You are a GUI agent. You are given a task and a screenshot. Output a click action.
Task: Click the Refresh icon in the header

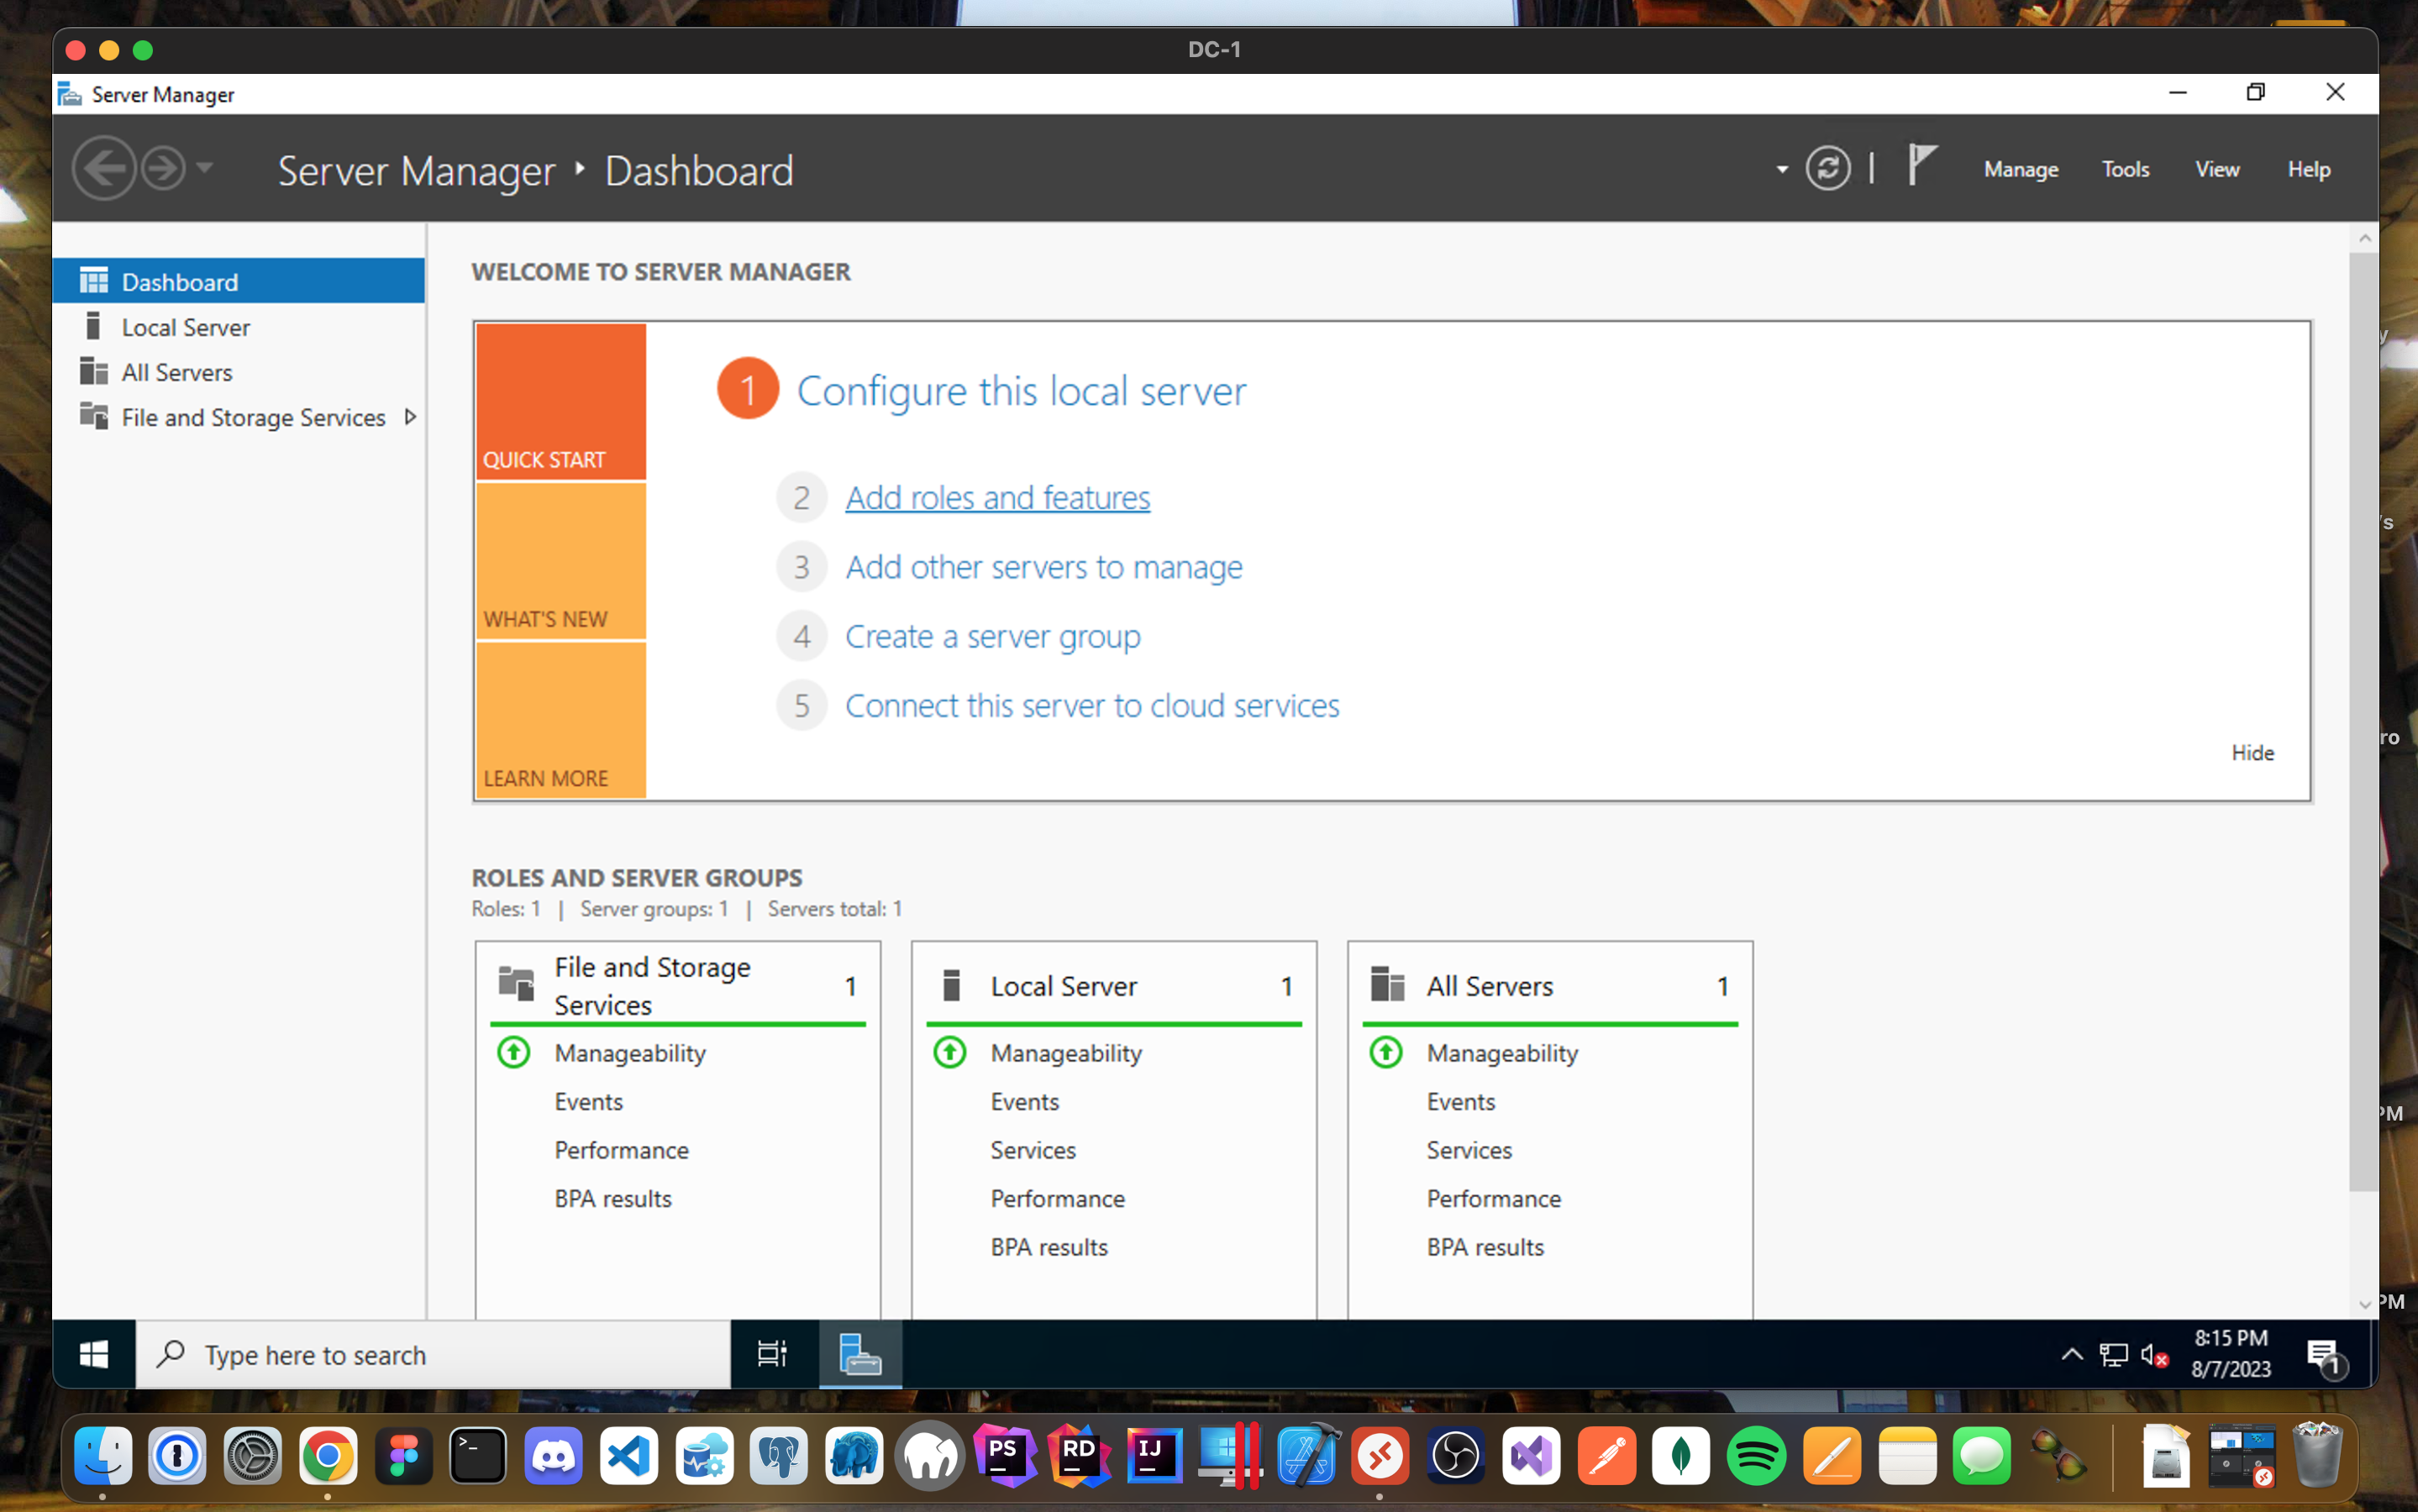point(1827,168)
